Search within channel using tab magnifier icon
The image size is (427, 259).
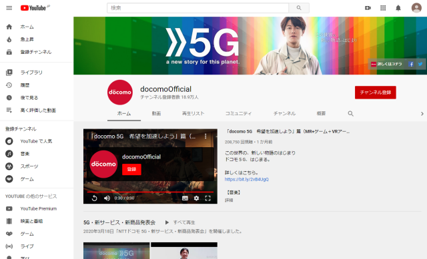[350, 114]
